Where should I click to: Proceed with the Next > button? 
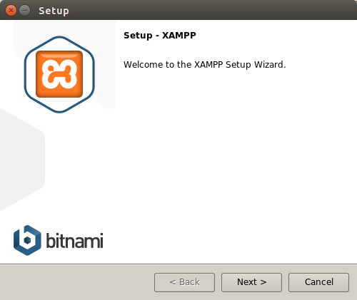point(251,282)
